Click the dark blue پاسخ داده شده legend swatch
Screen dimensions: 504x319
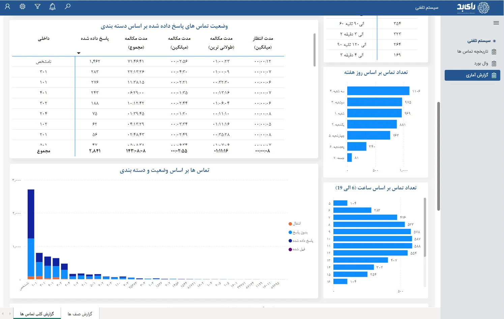(290, 241)
